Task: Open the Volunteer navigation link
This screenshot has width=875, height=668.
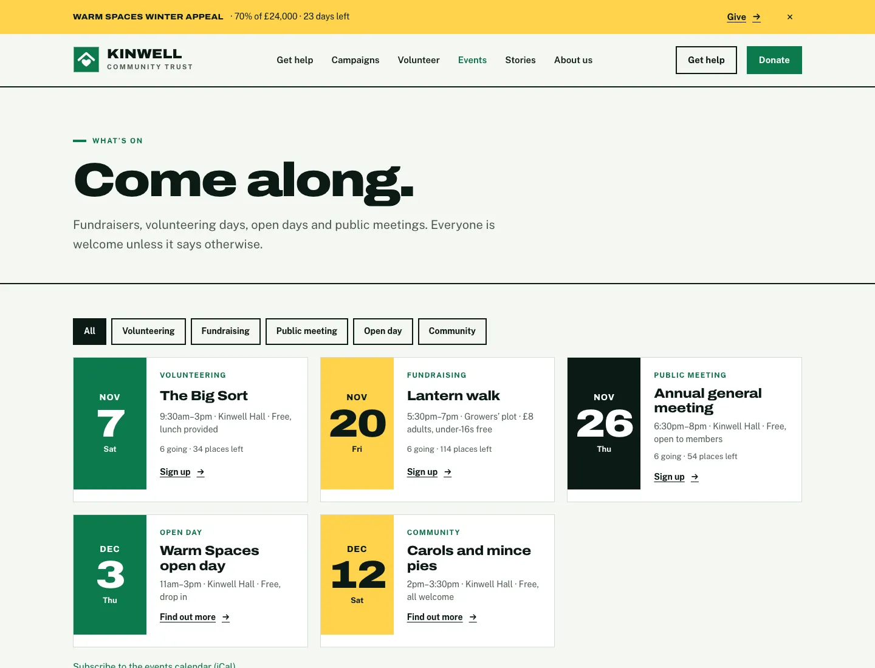Action: [419, 60]
